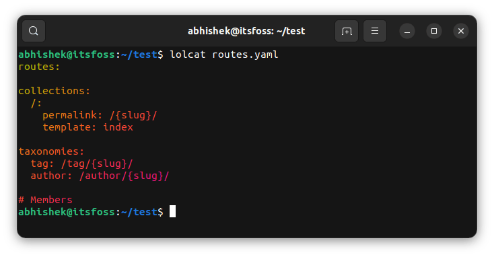Click the window title abhishek@itsfoss: ~/test
This screenshot has height=257, width=494.
coord(246,31)
